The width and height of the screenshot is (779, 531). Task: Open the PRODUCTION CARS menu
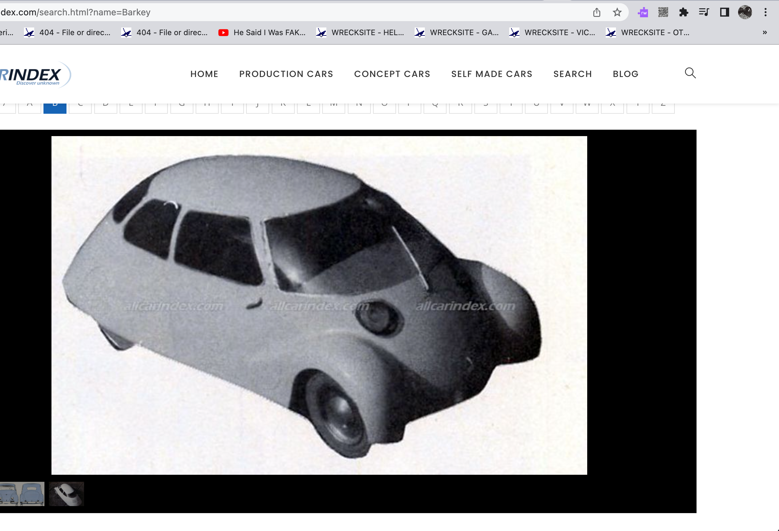(286, 74)
